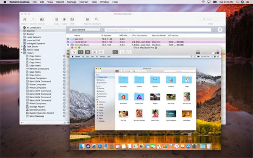Click the Curtain toolbar icon
The image size is (253, 158).
pos(41,19)
